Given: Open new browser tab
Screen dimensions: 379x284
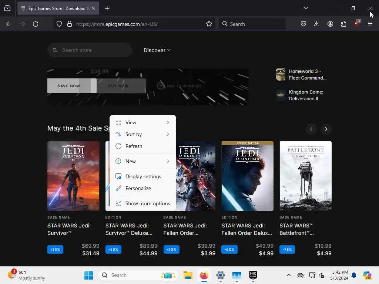Looking at the screenshot, I should coord(107,9).
